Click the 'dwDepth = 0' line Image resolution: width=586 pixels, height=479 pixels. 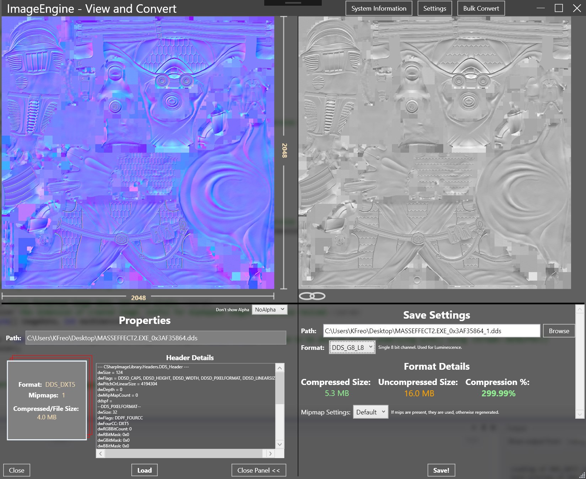(110, 389)
